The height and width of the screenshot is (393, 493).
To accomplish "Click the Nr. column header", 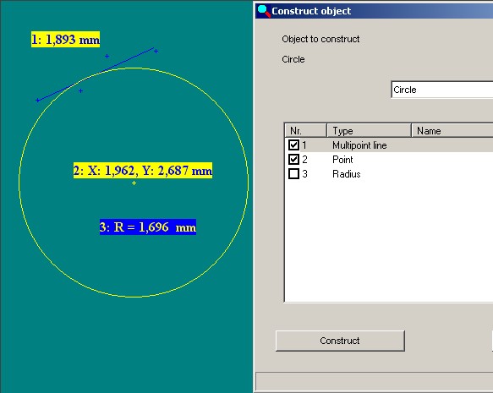I will (305, 130).
